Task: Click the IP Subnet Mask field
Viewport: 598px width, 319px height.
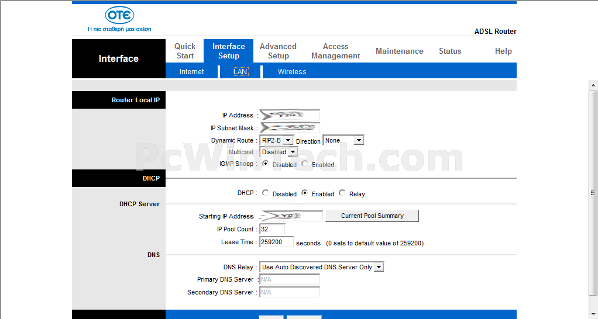Action: [290, 127]
